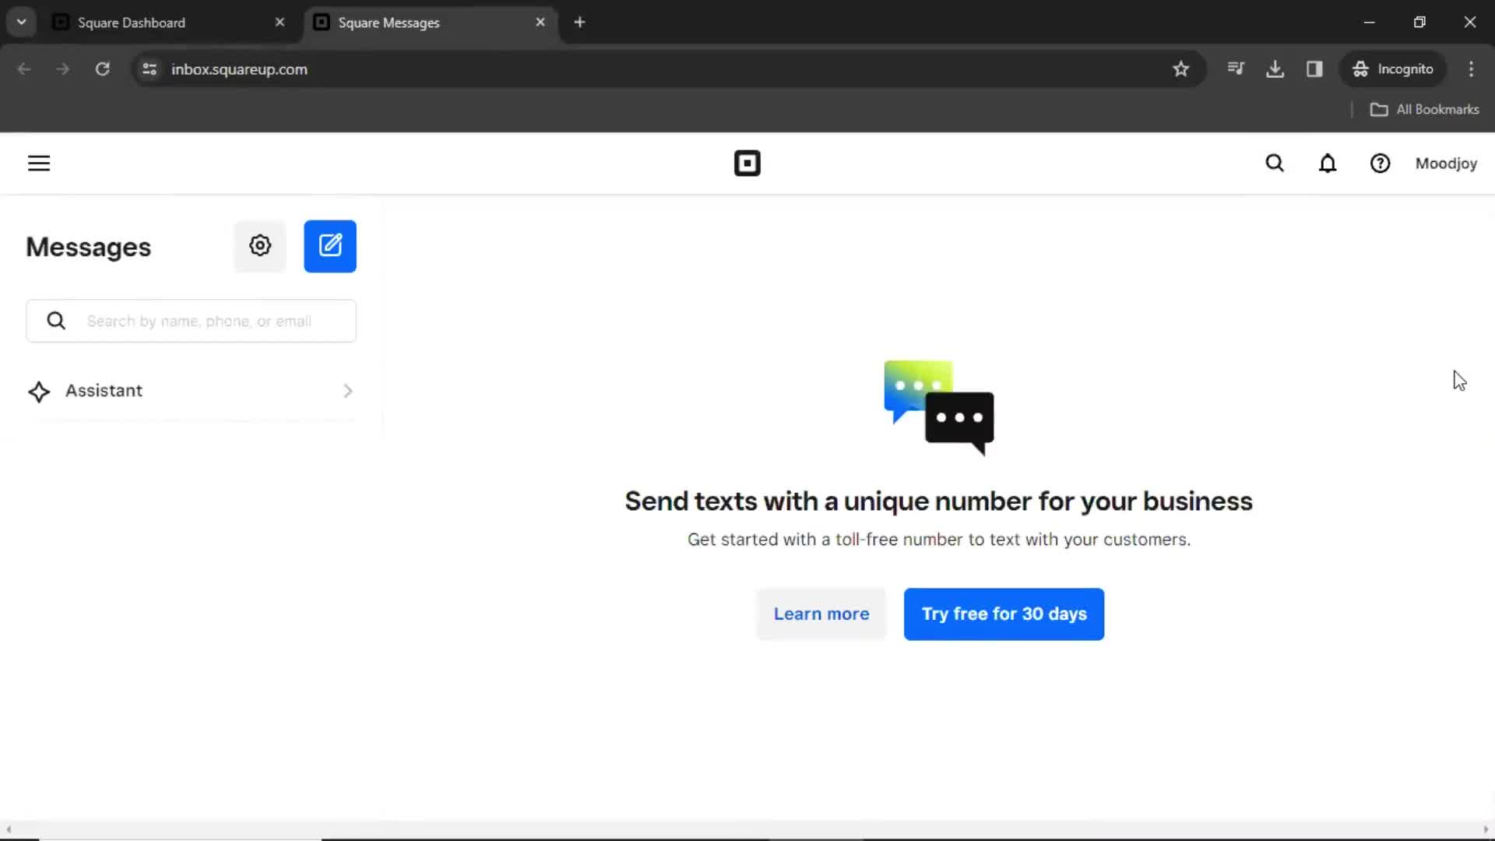Click the Incognito indicator

click(1393, 69)
